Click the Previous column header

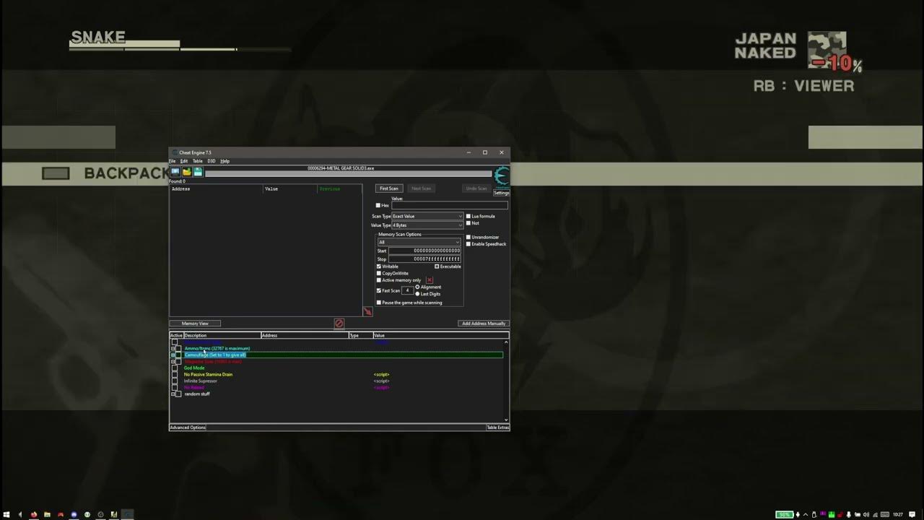coord(339,188)
